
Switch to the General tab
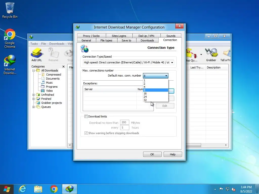(86, 40)
